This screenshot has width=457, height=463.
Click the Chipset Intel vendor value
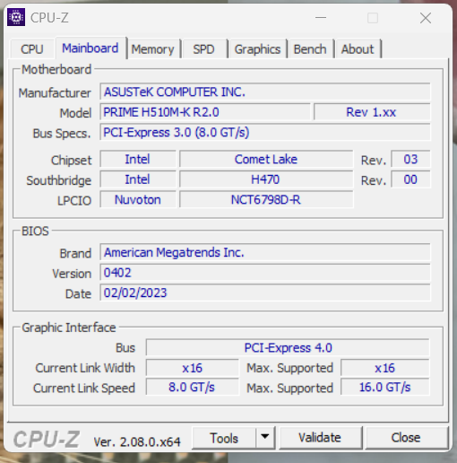[138, 159]
